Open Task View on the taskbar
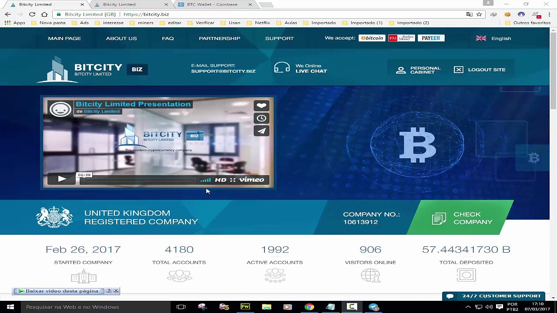Image resolution: width=557 pixels, height=313 pixels. tap(181, 307)
